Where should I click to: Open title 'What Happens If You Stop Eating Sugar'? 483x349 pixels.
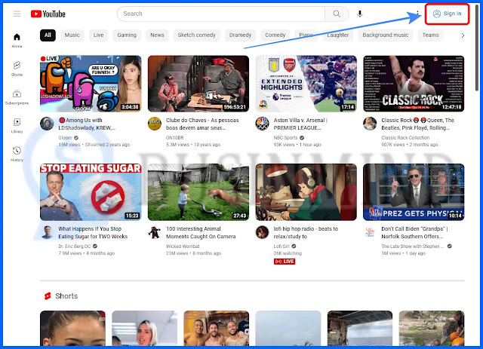[x=93, y=233]
